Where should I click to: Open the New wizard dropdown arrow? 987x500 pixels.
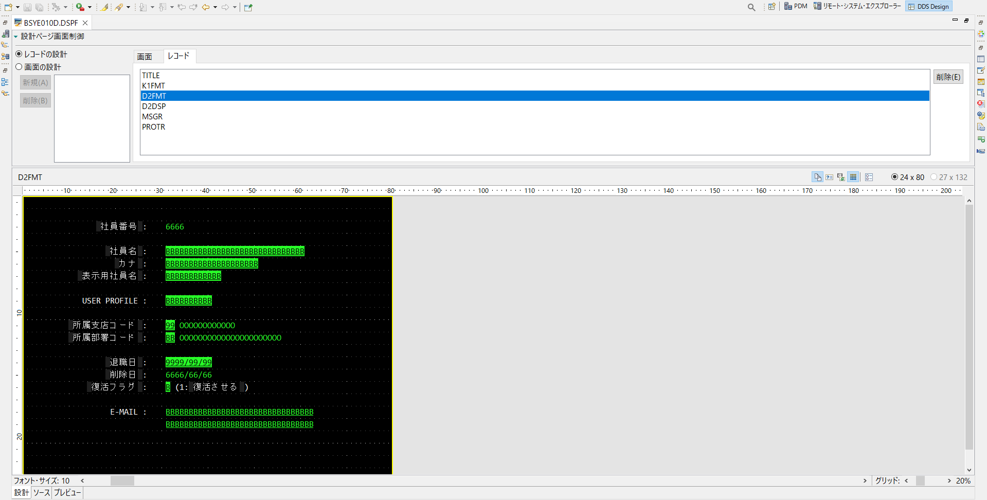(x=17, y=7)
